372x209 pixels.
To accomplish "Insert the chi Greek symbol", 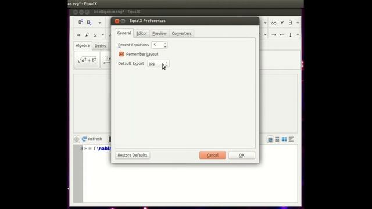I will pyautogui.click(x=95, y=35).
